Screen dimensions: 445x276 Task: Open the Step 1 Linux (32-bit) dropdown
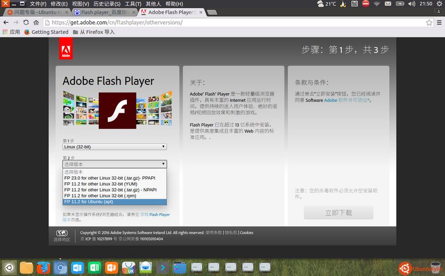[x=115, y=147]
